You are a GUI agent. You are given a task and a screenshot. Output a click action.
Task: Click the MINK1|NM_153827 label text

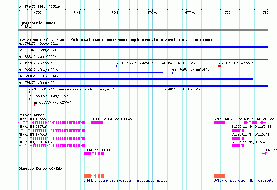[33, 119]
